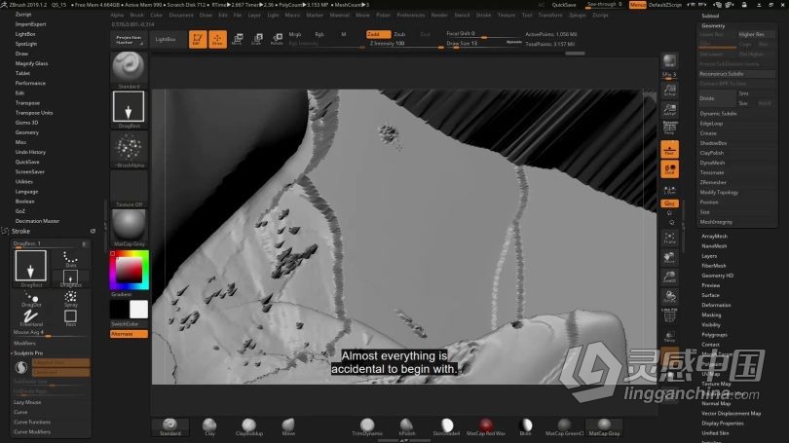Toggle the orange Xyz rotation button
The height and width of the screenshot is (443, 789).
point(669,203)
